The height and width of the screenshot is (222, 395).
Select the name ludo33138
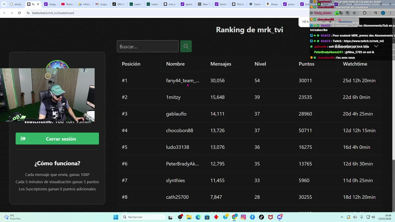pyautogui.click(x=177, y=147)
